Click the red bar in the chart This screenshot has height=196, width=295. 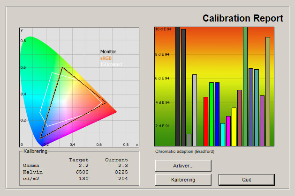[x=206, y=121]
